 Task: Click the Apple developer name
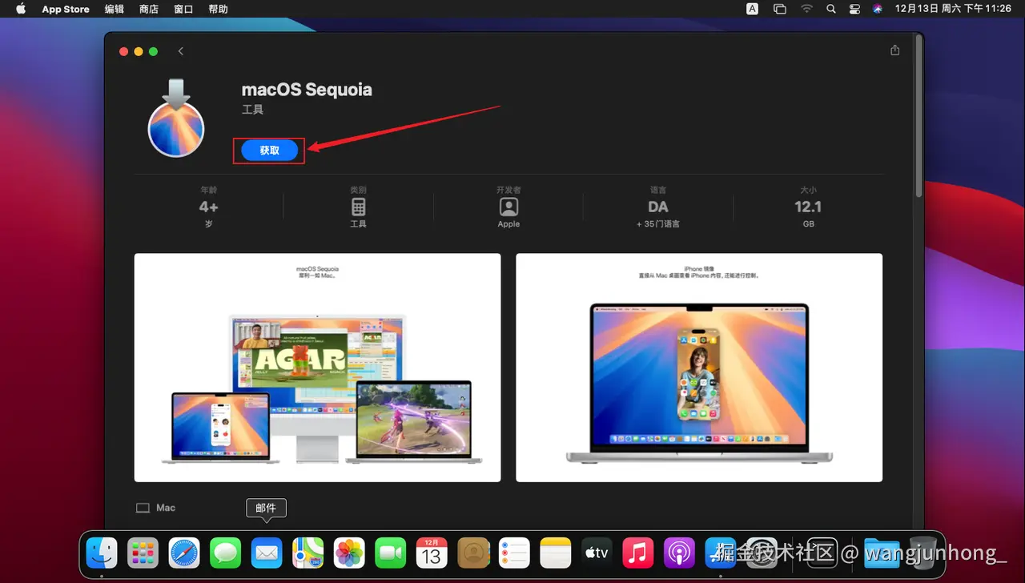(508, 224)
